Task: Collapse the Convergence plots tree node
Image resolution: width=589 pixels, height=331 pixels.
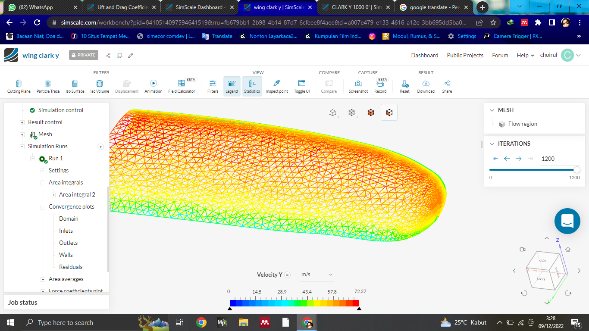Action: pos(43,207)
